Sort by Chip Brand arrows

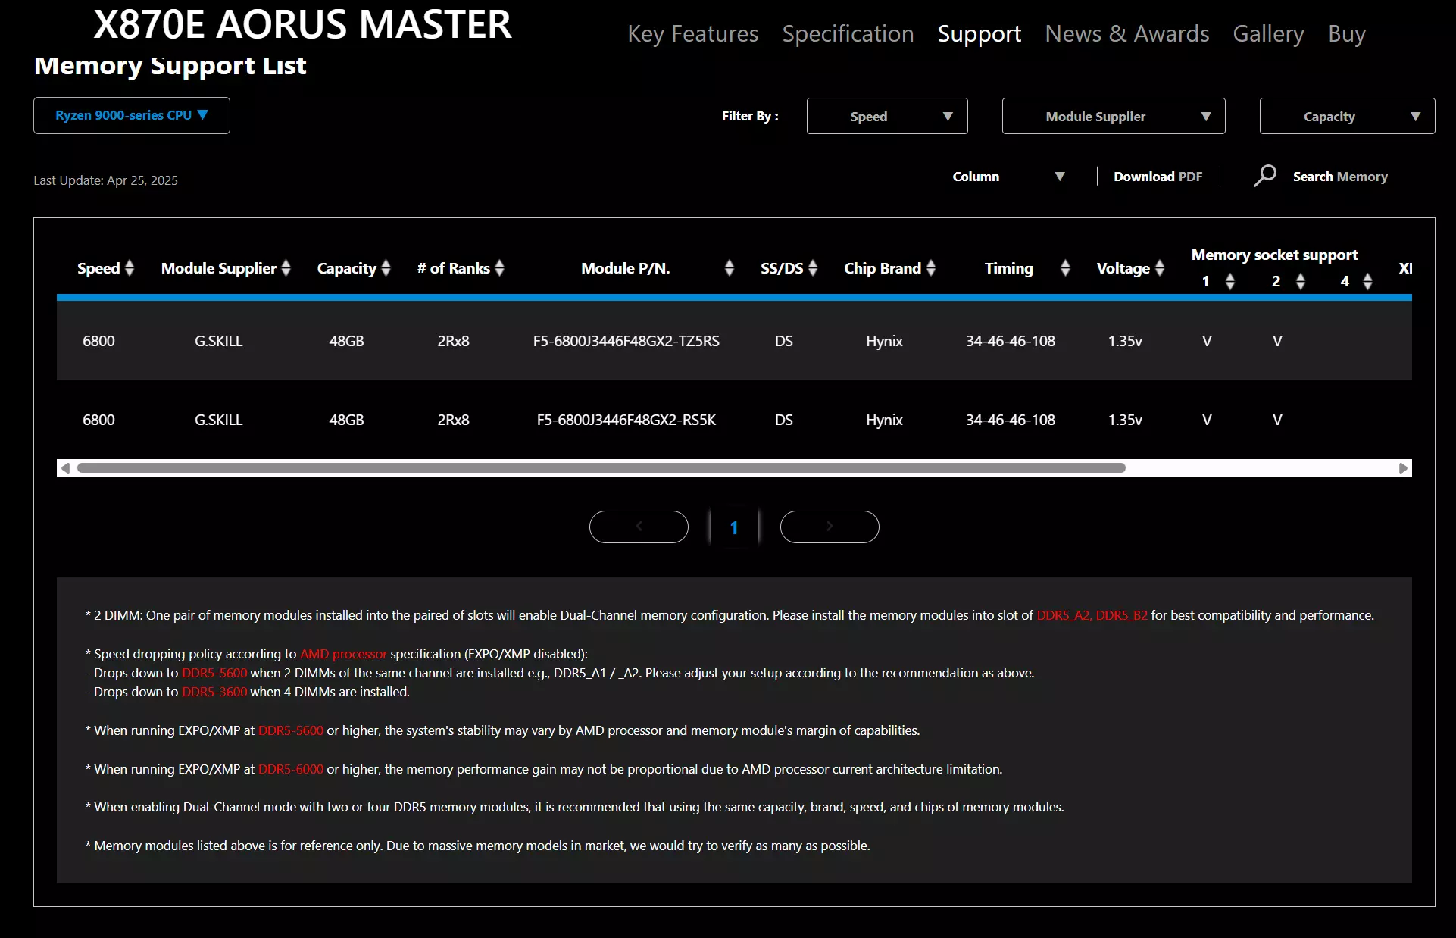point(931,268)
